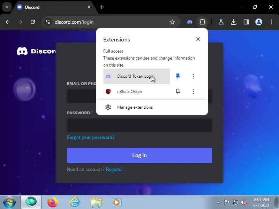Viewport: 279px width, 209px height.
Task: Open Chrome three-dot main menu
Action: pos(271,22)
